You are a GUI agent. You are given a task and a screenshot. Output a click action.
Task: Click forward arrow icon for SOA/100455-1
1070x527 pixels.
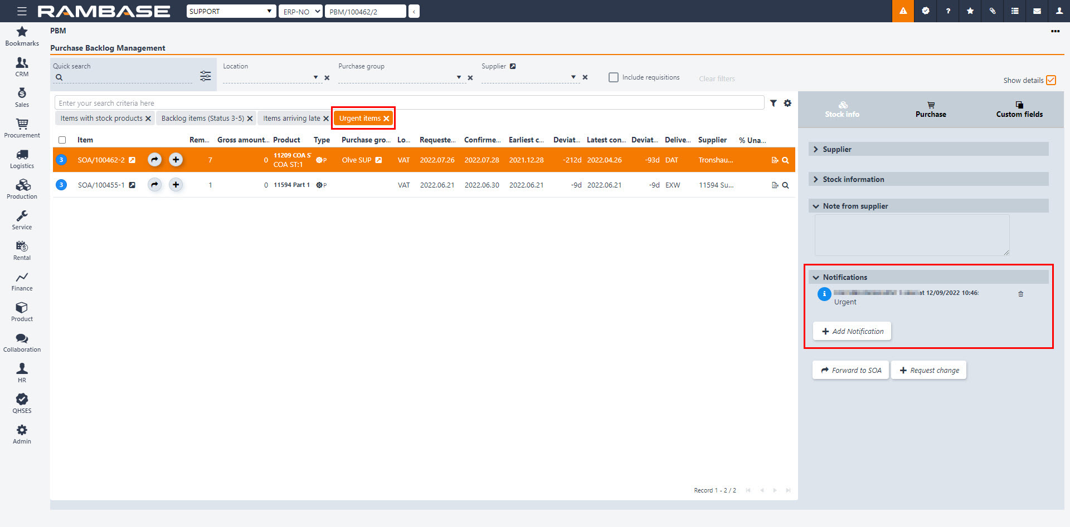coord(154,185)
